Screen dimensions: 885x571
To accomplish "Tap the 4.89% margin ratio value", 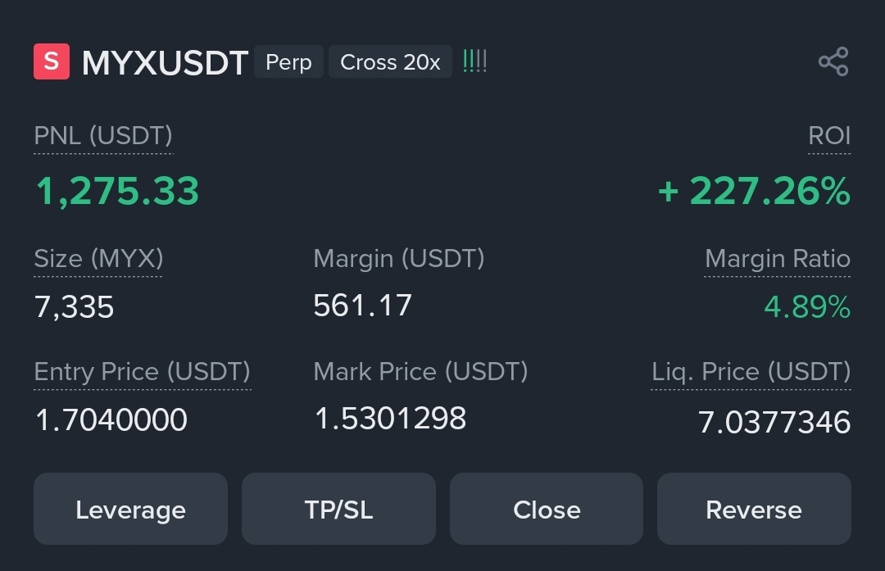I will click(807, 307).
